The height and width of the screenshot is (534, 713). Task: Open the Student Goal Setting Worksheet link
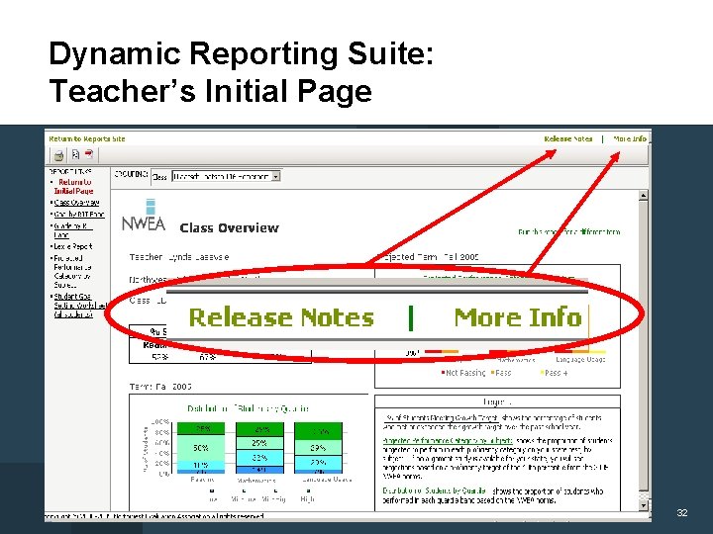click(79, 306)
